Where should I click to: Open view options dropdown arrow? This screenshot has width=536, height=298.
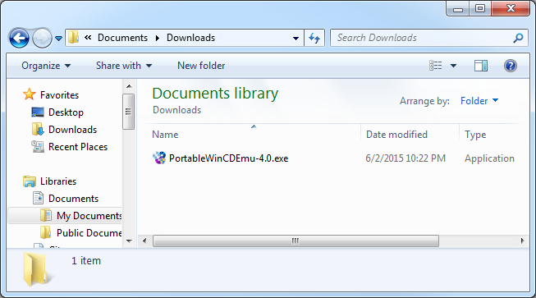[x=453, y=66]
